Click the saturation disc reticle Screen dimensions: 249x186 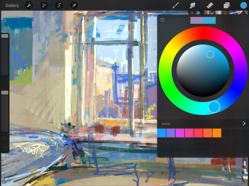click(210, 55)
